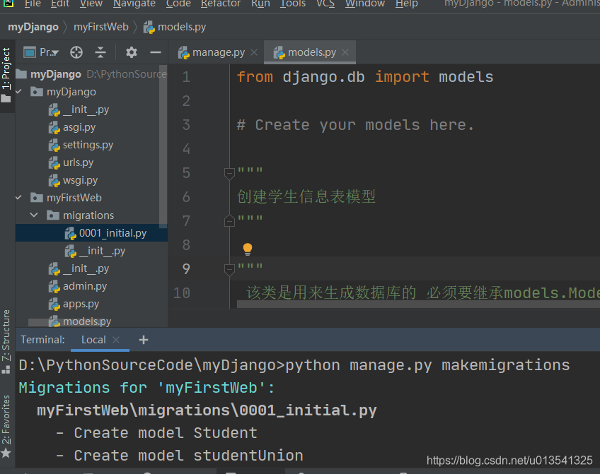Click the locate/select opened file target icon
The width and height of the screenshot is (600, 474).
(x=76, y=52)
